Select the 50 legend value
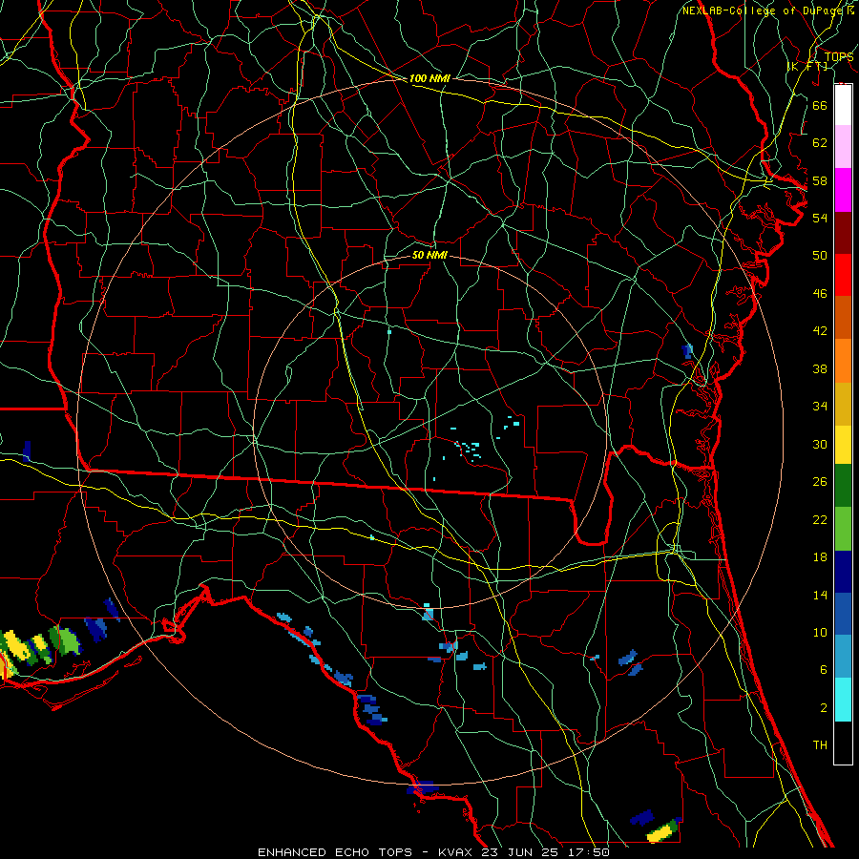 point(820,255)
